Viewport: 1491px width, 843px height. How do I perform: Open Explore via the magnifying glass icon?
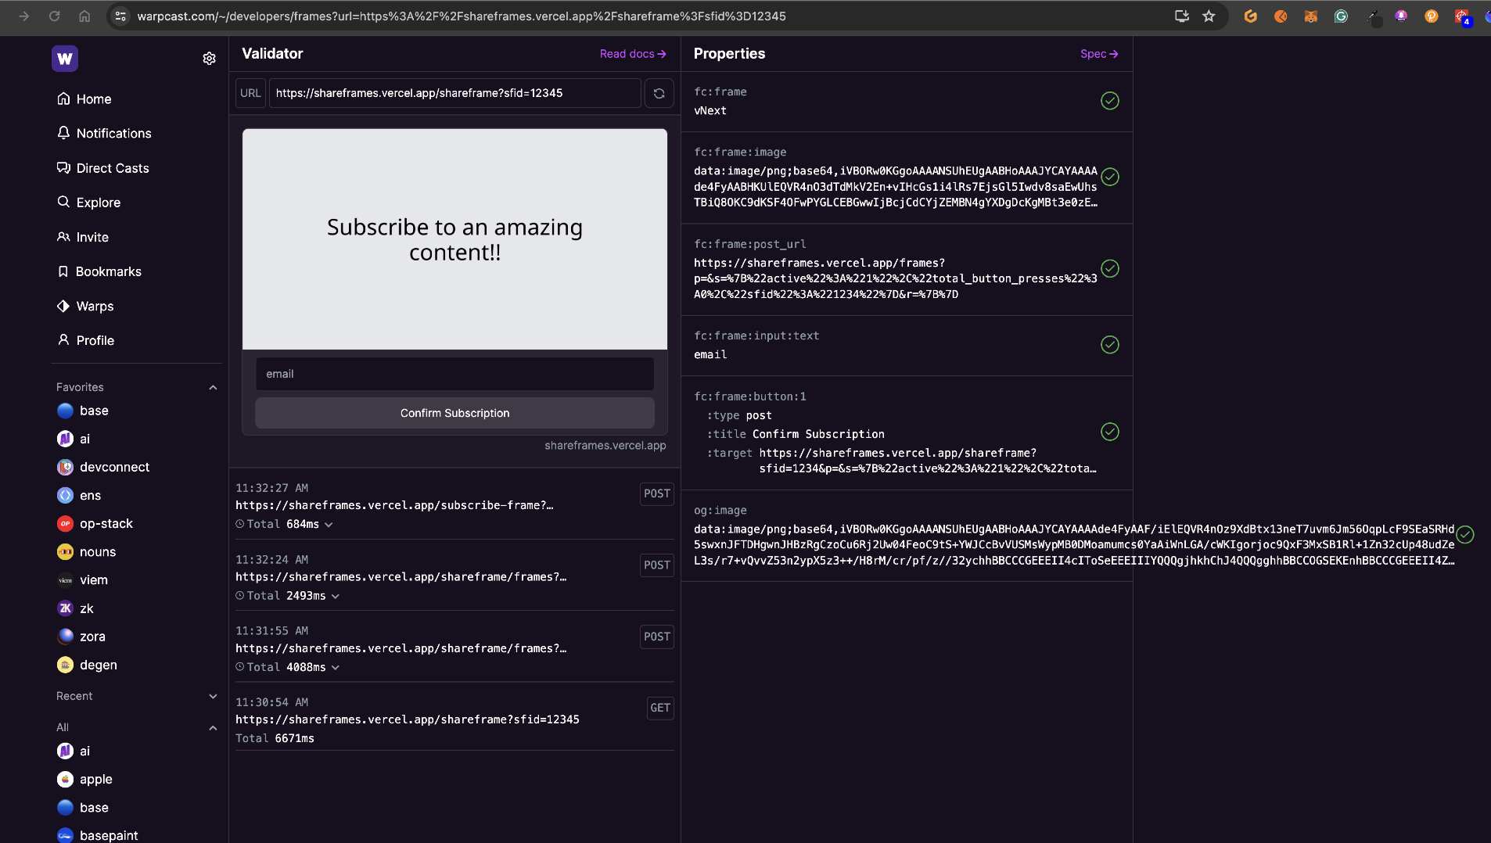tap(63, 203)
